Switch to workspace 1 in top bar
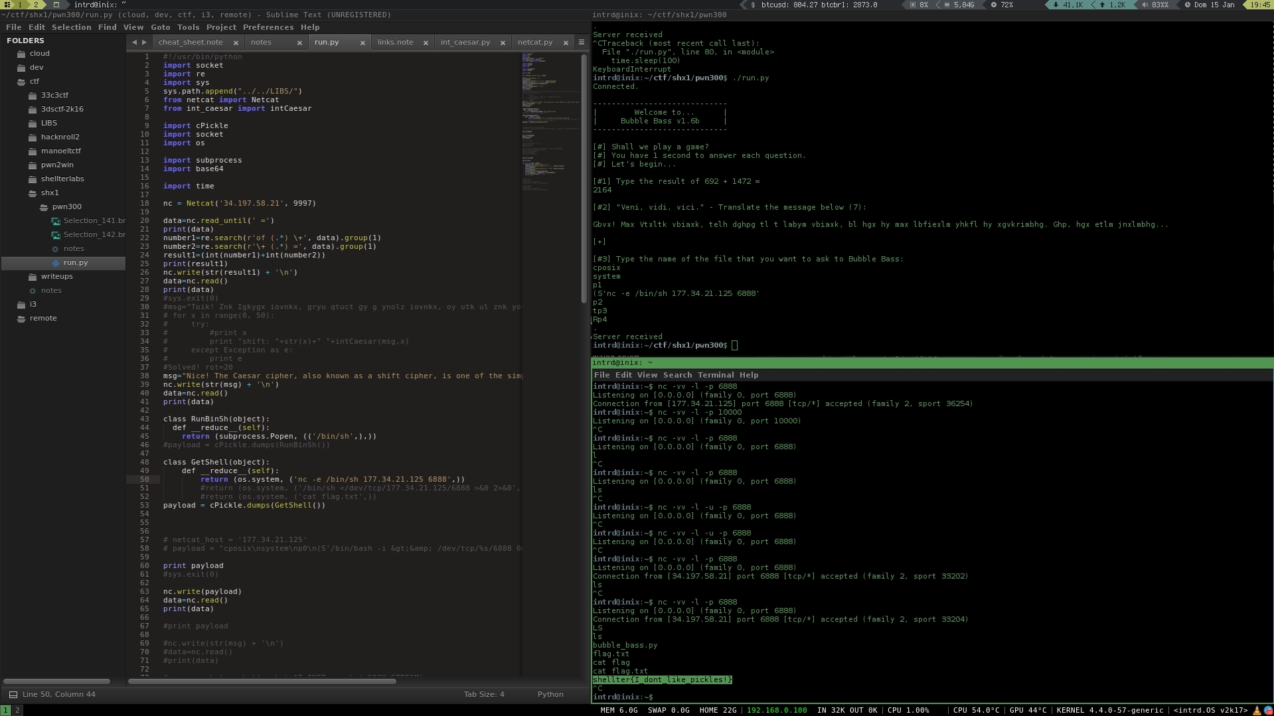Screen dimensions: 1274x716 (x=21, y=5)
